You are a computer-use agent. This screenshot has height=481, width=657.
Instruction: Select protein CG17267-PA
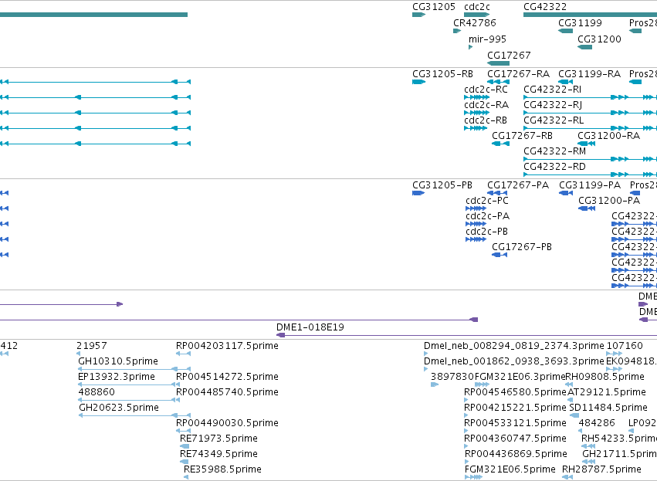(x=518, y=185)
